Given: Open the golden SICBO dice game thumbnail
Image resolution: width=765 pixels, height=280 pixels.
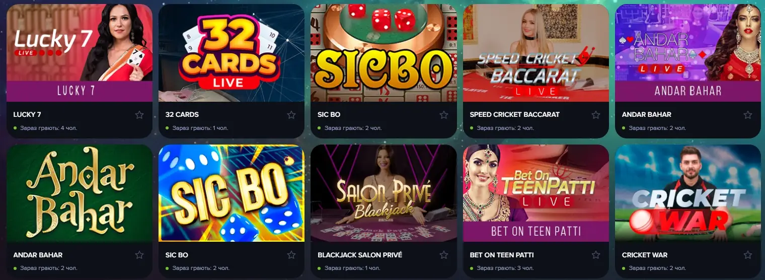Looking at the screenshot, I should click(384, 53).
